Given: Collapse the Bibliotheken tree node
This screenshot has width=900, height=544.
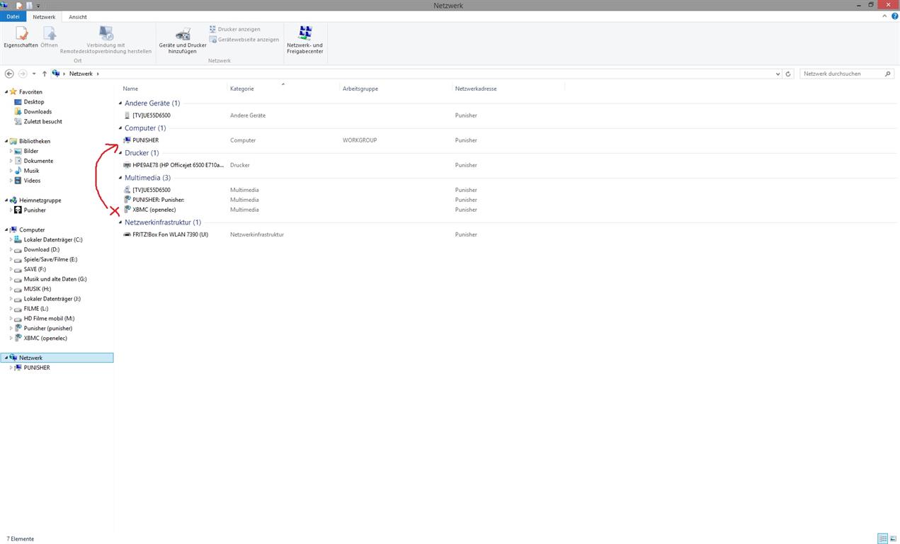Looking at the screenshot, I should tap(6, 141).
